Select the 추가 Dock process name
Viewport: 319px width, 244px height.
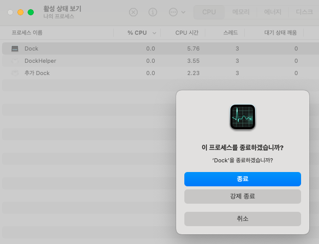click(37, 73)
